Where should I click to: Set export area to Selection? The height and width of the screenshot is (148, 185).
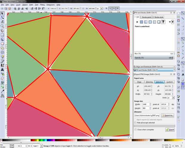click(159, 82)
